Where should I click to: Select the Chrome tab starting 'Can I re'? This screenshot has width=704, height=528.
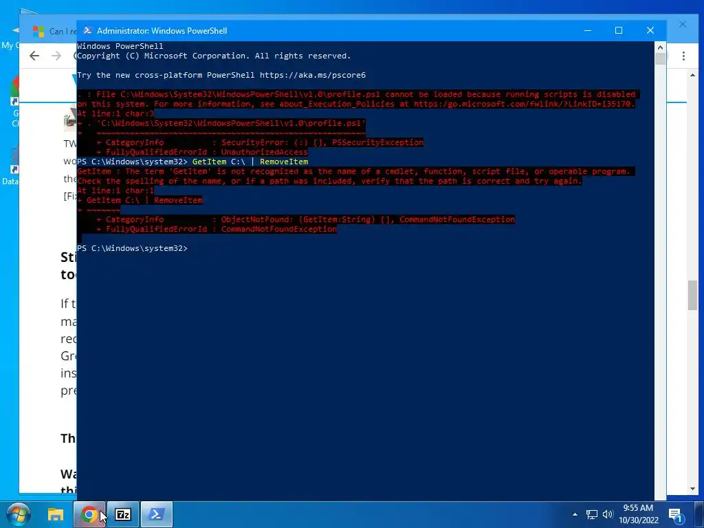pyautogui.click(x=54, y=31)
